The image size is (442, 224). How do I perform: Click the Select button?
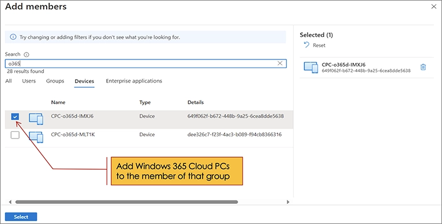[x=21, y=216]
